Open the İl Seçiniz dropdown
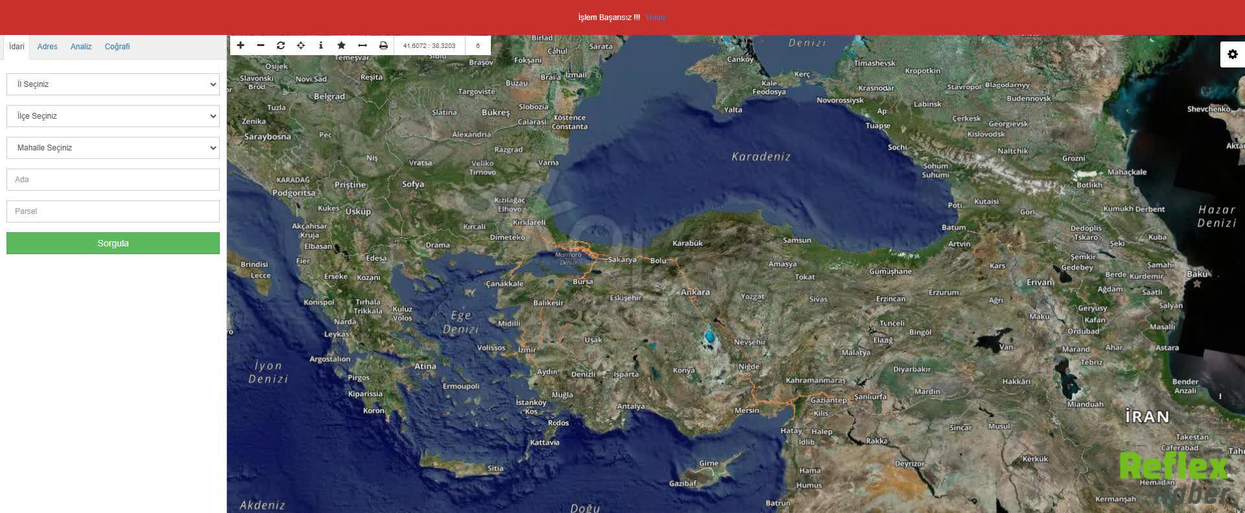 pos(113,84)
